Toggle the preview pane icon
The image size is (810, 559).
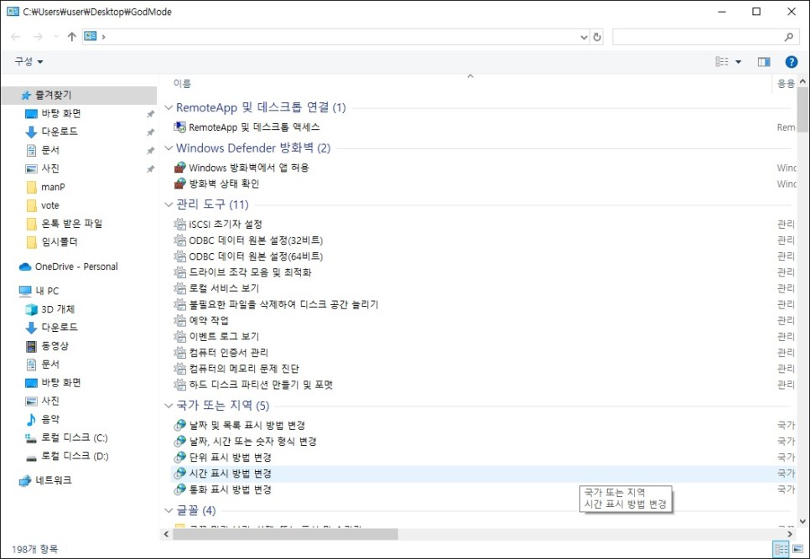click(x=764, y=62)
